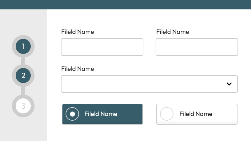This screenshot has height=141, width=251.
Task: Click the connector between steps 1 and 2
Action: pos(23,61)
